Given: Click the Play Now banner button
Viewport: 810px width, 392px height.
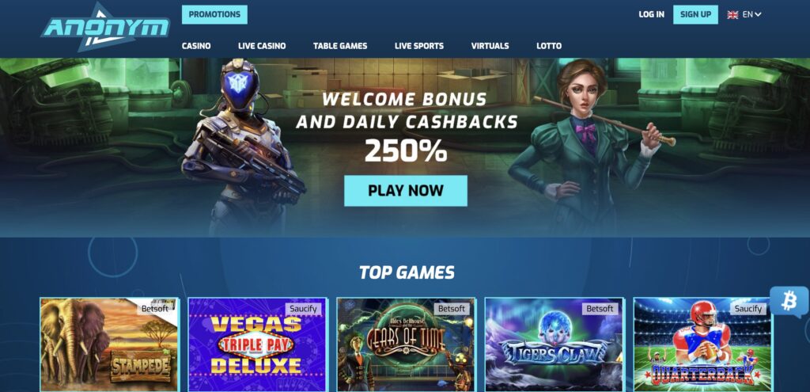Looking at the screenshot, I should [406, 191].
